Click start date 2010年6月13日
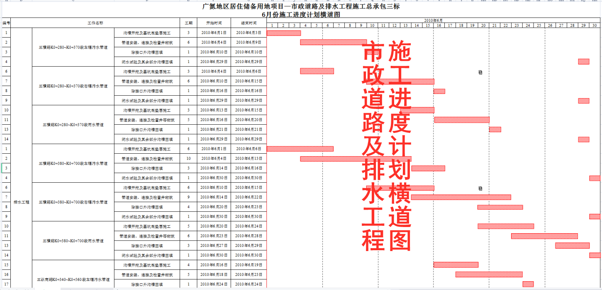602x290 pixels. pos(214,110)
